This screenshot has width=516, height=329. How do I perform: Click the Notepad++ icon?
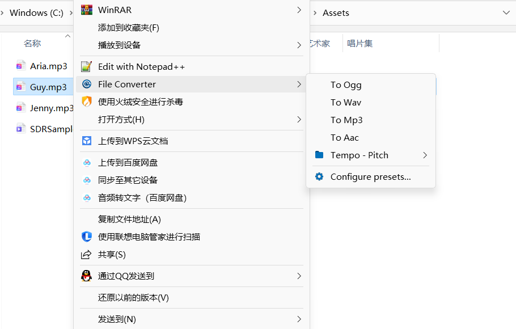[x=87, y=66]
